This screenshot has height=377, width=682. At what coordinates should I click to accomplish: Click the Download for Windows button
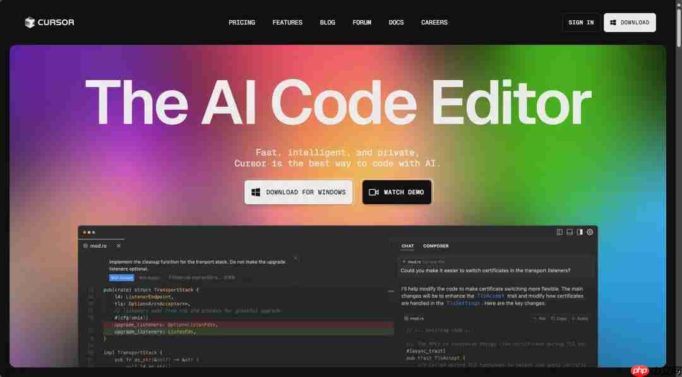click(x=298, y=192)
